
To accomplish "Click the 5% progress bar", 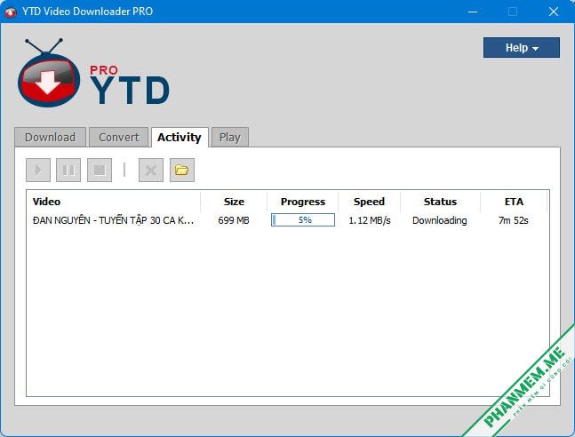I will tap(303, 220).
